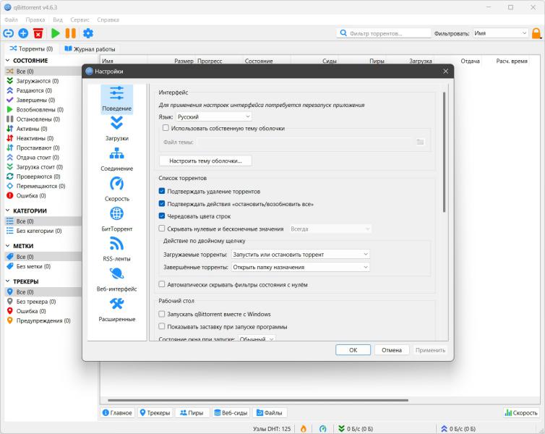Open the Обычный window state dropdown

tap(257, 339)
